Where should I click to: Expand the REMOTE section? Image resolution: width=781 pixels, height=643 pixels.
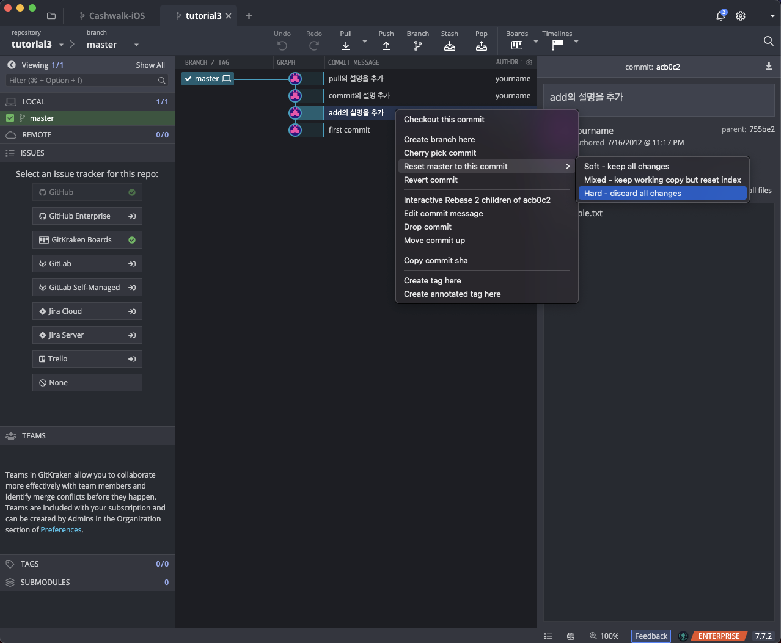(37, 135)
